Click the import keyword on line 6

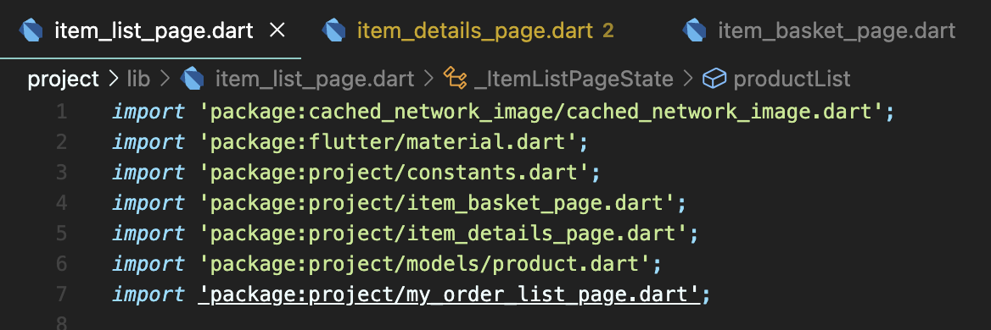[148, 264]
